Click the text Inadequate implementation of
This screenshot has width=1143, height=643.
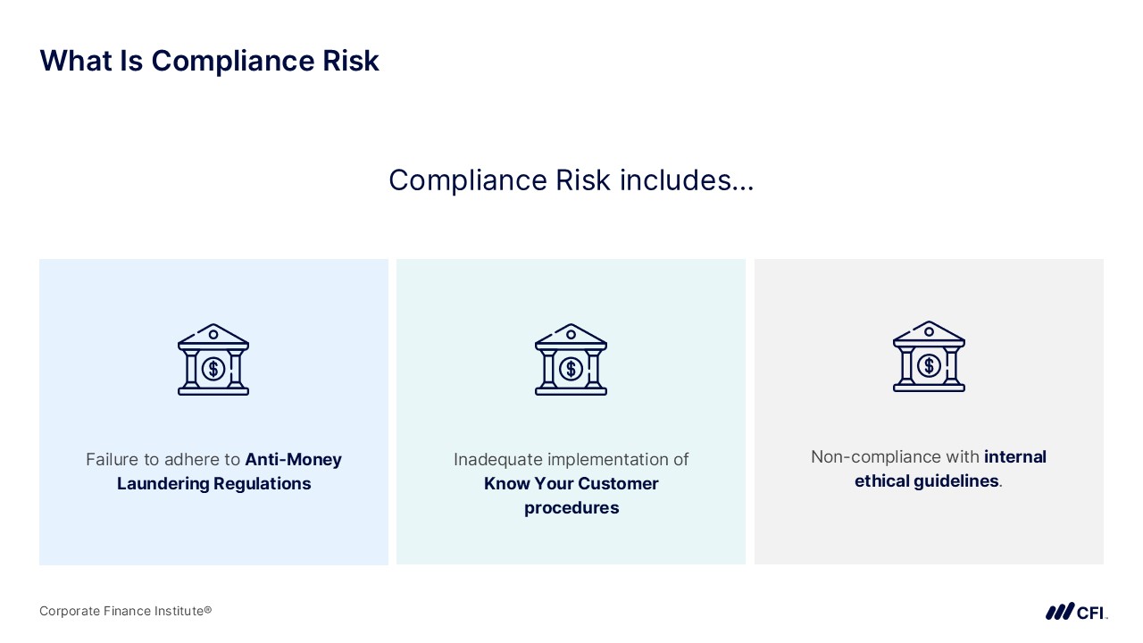pyautogui.click(x=571, y=460)
